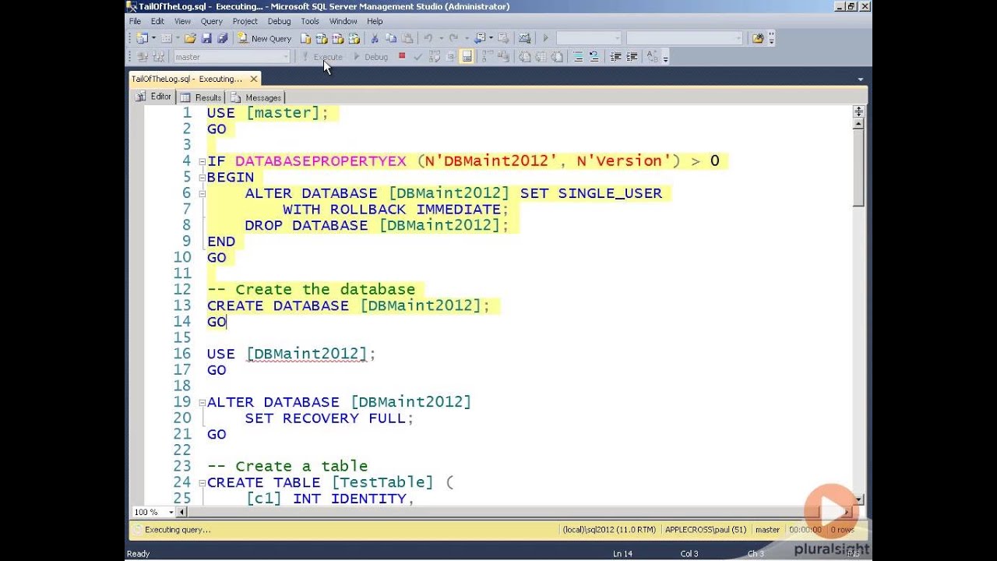Click the scroll down arrow of editor
This screenshot has height=561, width=997.
858,499
